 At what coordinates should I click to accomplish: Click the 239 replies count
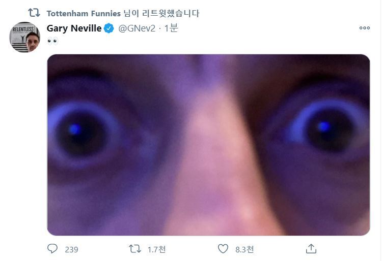click(71, 249)
